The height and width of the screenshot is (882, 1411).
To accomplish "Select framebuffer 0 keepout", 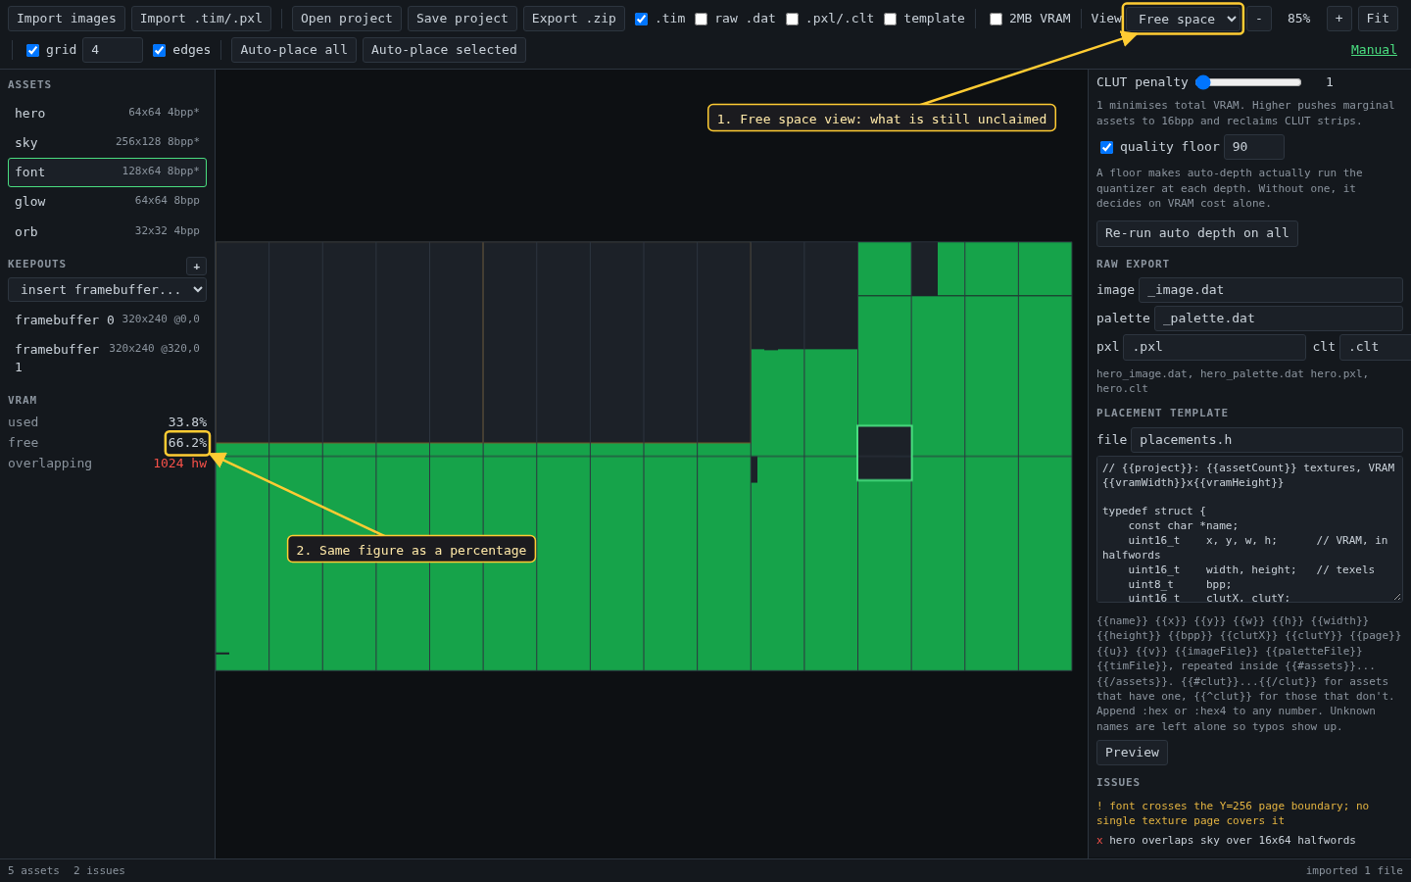I will pyautogui.click(x=107, y=320).
